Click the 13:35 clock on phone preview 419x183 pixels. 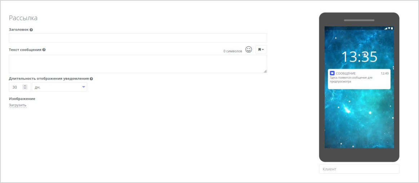coord(359,57)
